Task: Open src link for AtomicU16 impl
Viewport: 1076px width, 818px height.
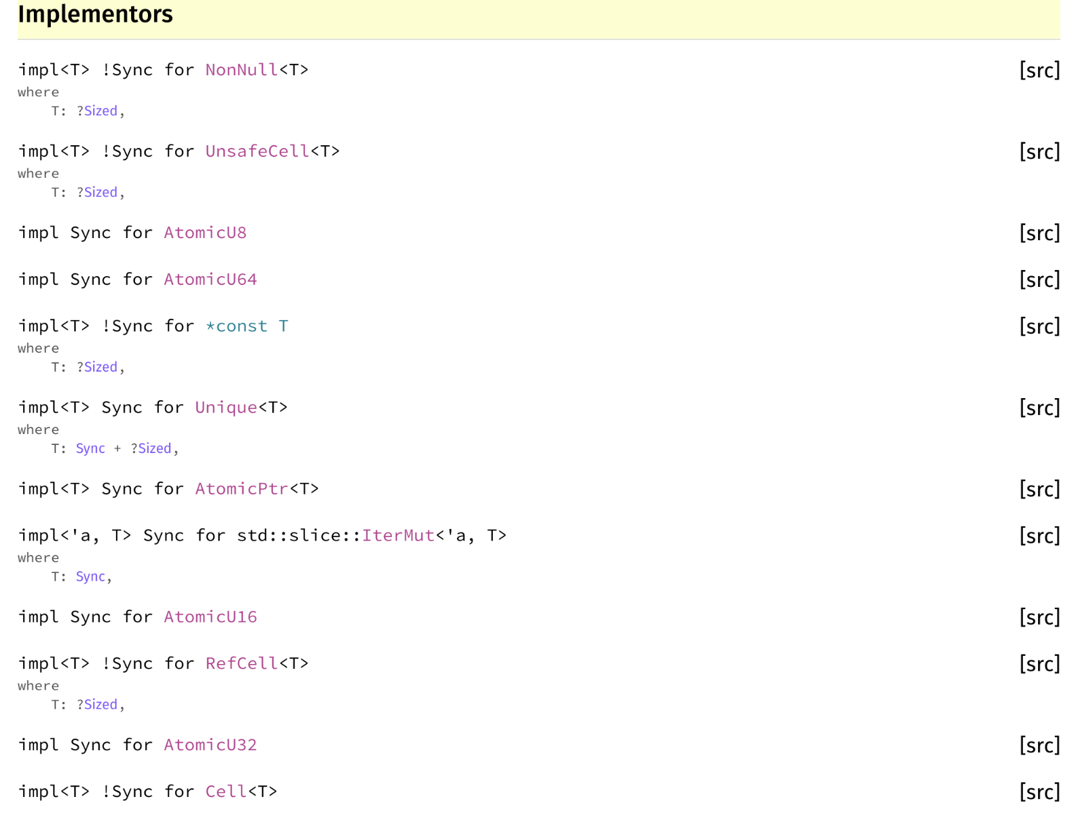Action: [1039, 618]
